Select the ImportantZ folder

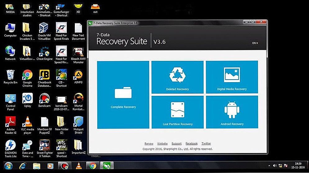(79, 147)
